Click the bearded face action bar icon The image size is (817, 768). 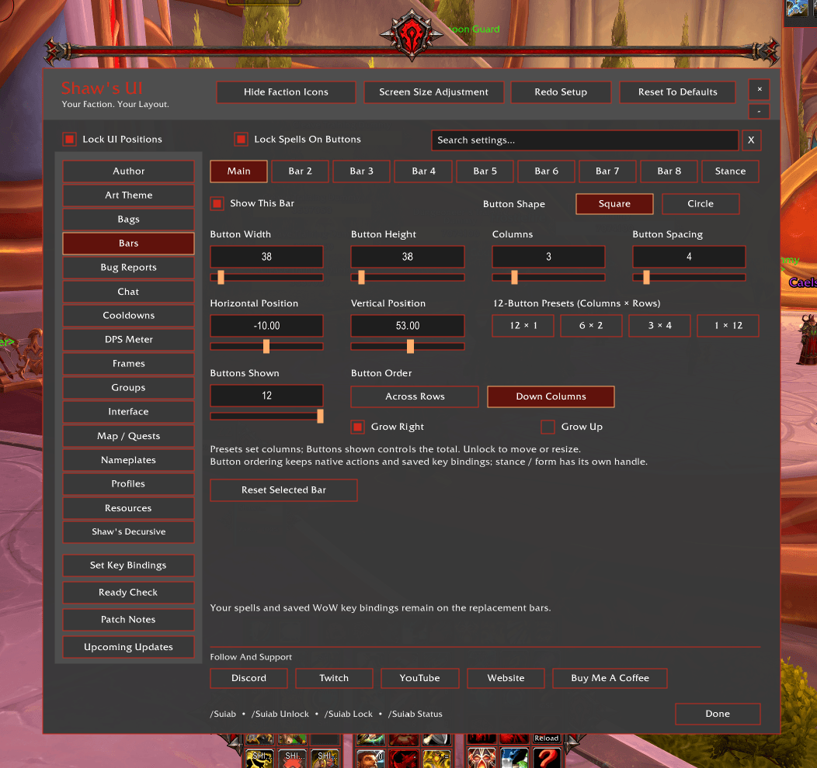370,758
